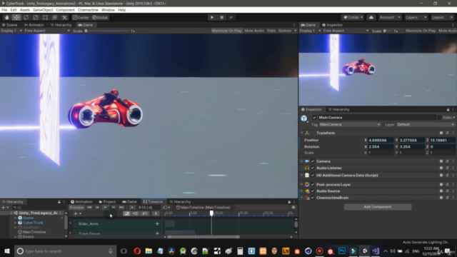Collapse the Transform component foldout
Screen dimensions: 457x257
click(302, 133)
